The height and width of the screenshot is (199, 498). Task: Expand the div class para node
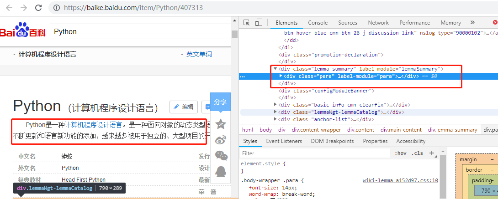281,76
